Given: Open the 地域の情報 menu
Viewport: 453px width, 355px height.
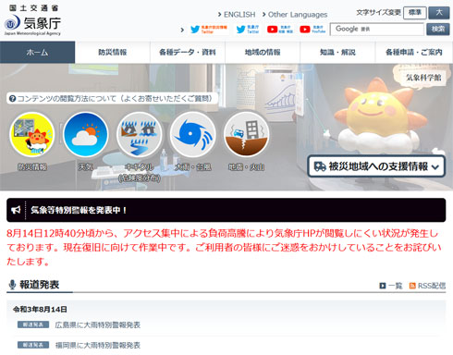Looking at the screenshot, I should pos(263,52).
